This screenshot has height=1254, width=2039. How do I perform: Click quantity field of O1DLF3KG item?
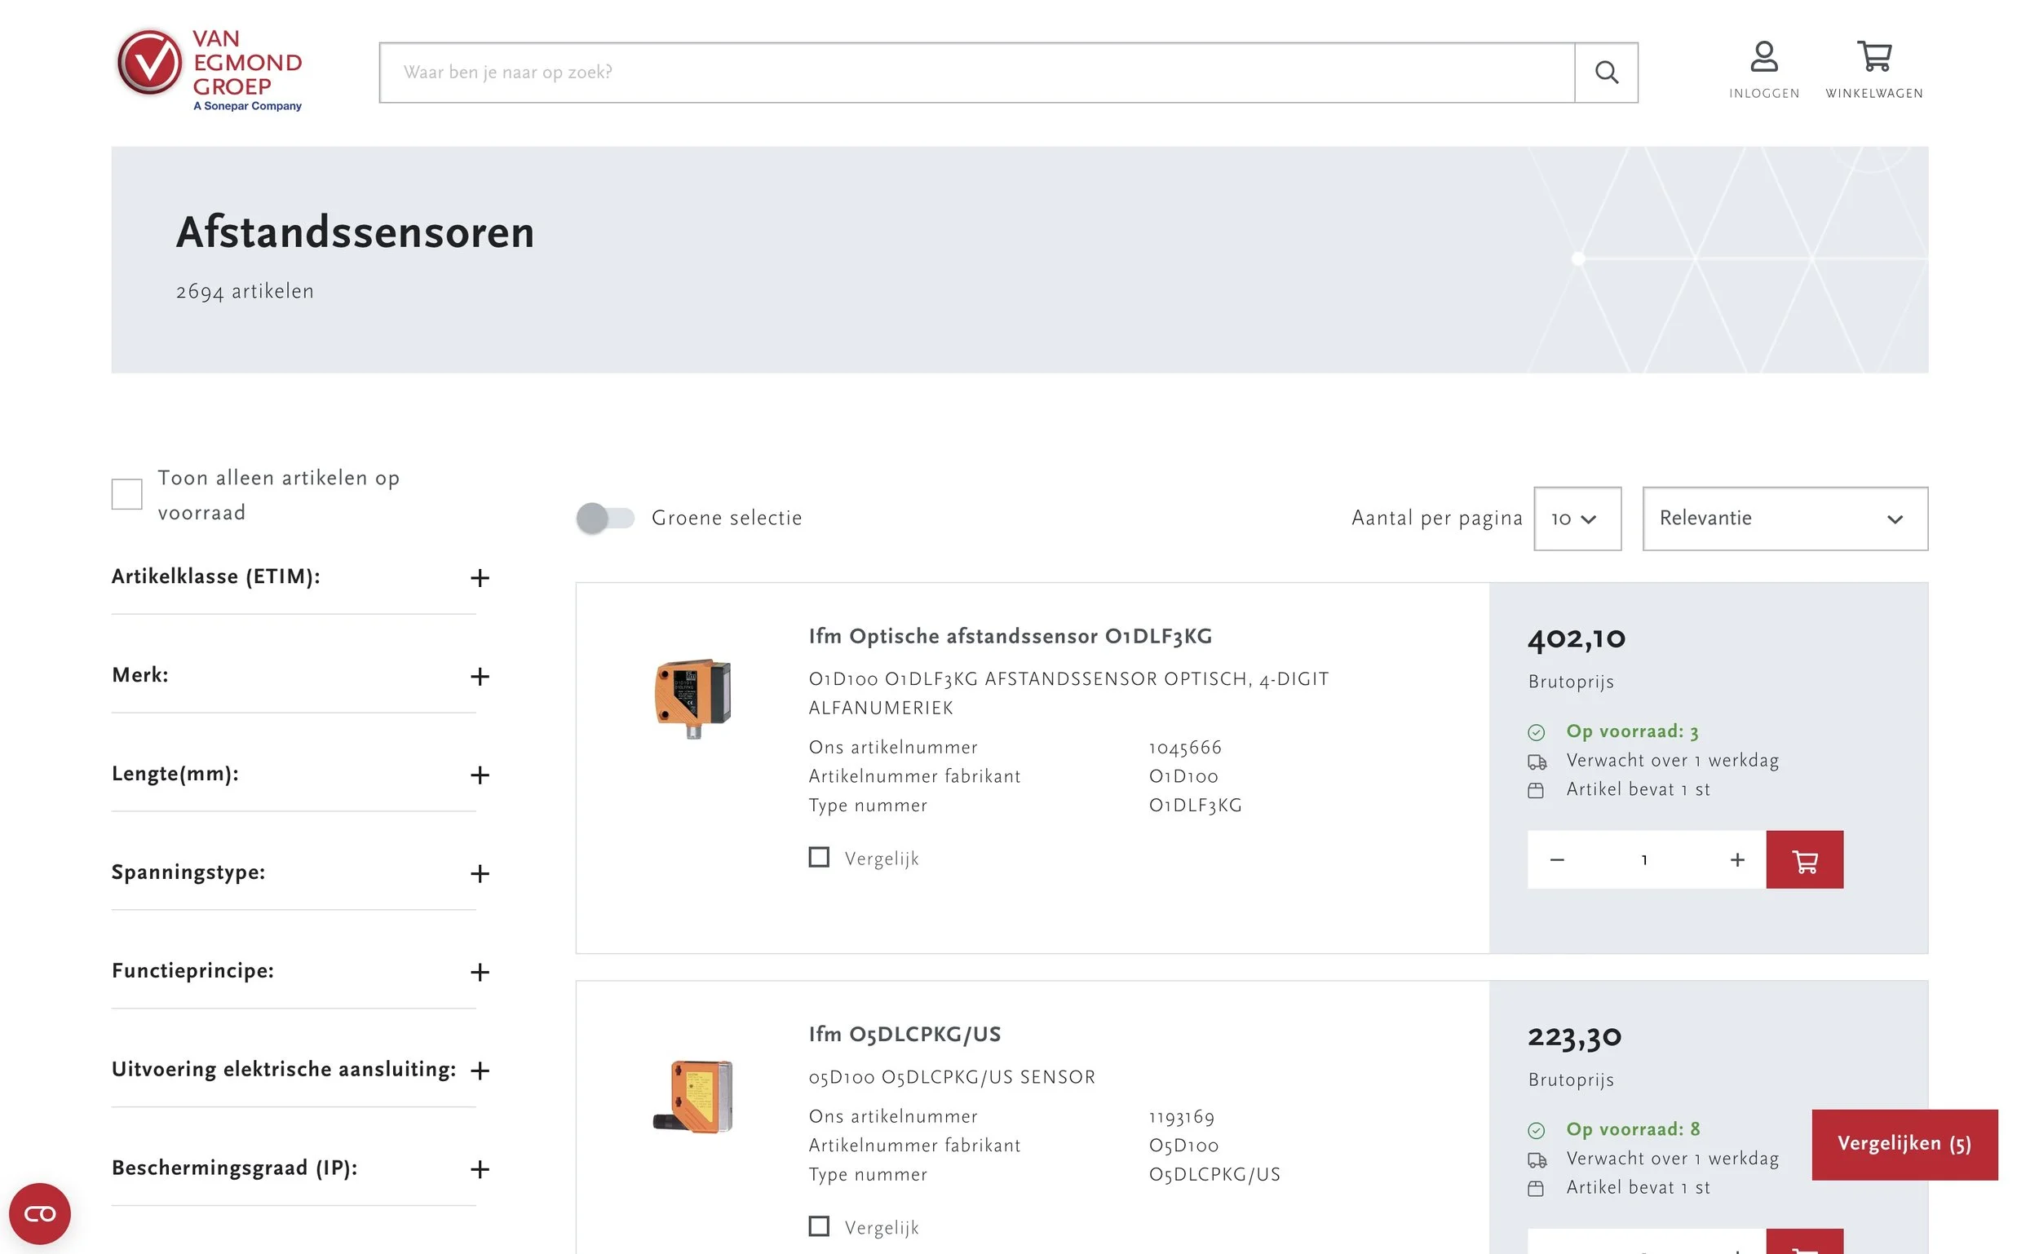[1646, 860]
